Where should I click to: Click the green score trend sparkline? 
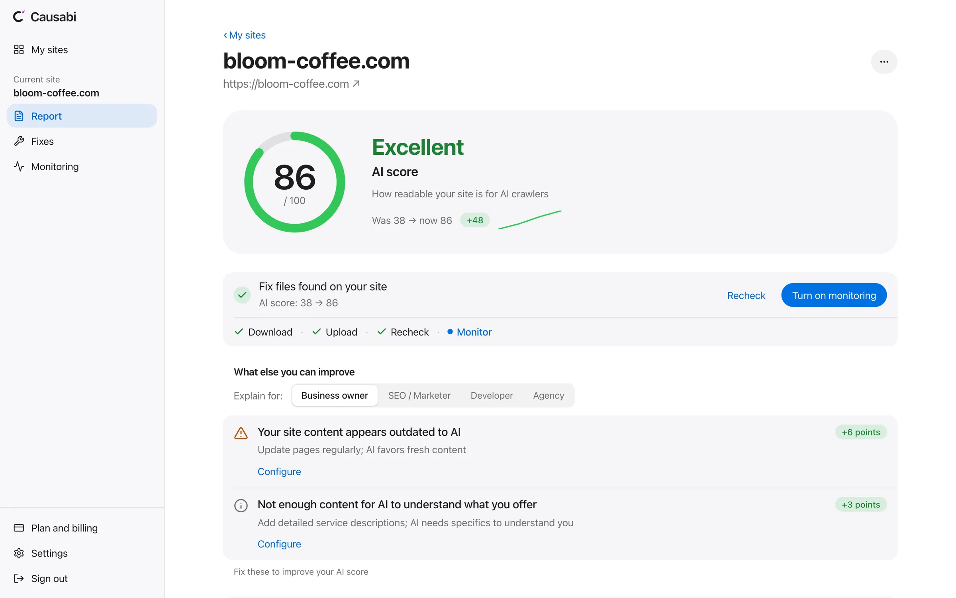pyautogui.click(x=530, y=220)
